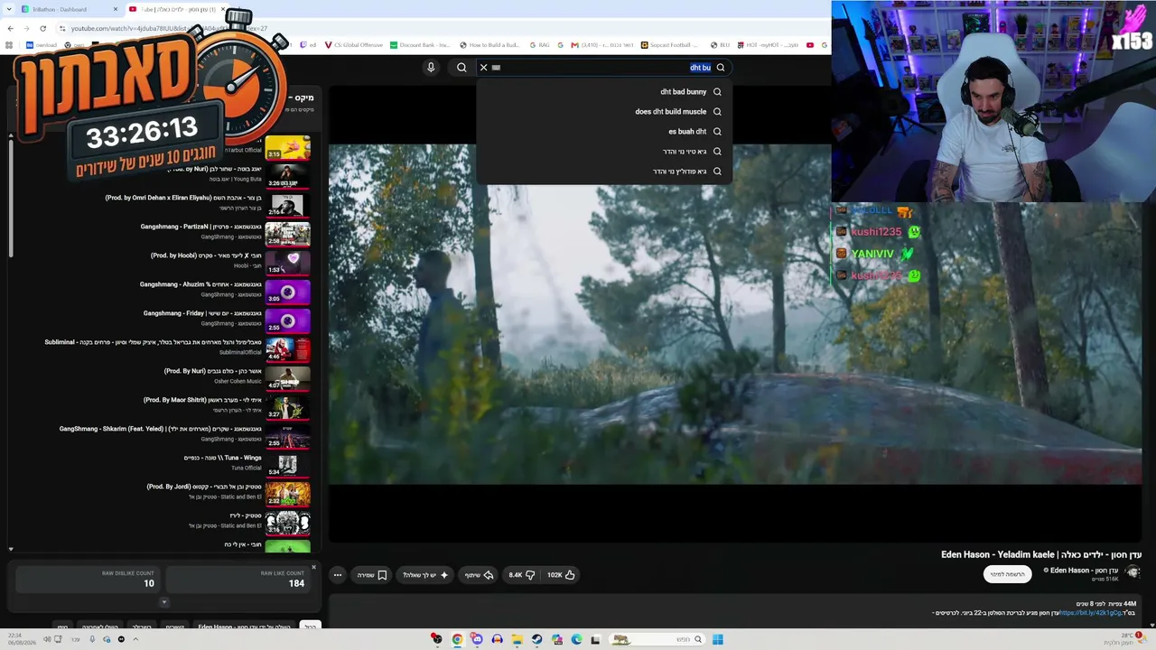Open Microsoft Edge from the taskbar

[x=576, y=640]
